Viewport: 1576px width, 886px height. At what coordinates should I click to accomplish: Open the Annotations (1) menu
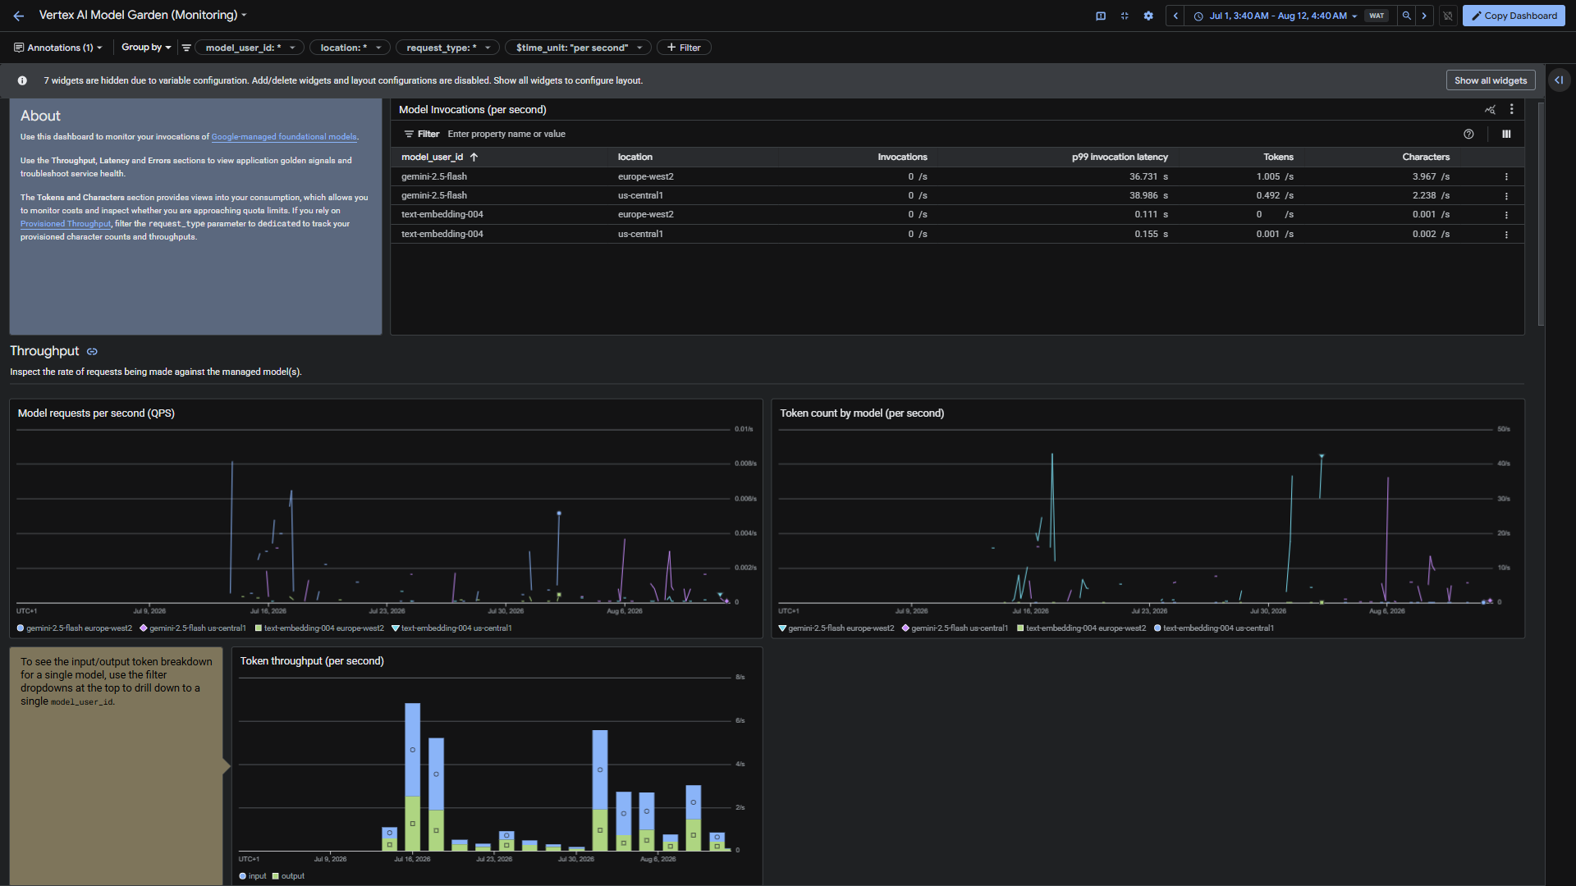pos(58,48)
